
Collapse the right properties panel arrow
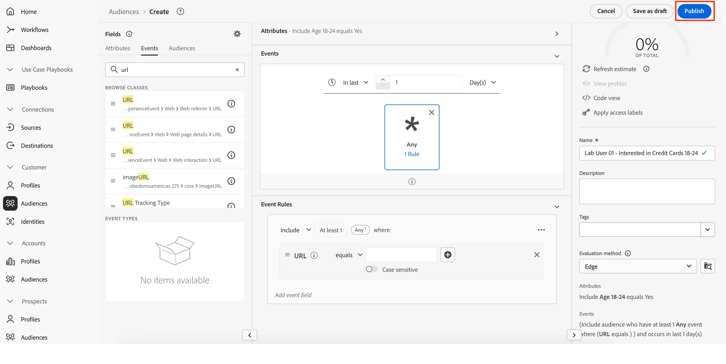(574, 335)
